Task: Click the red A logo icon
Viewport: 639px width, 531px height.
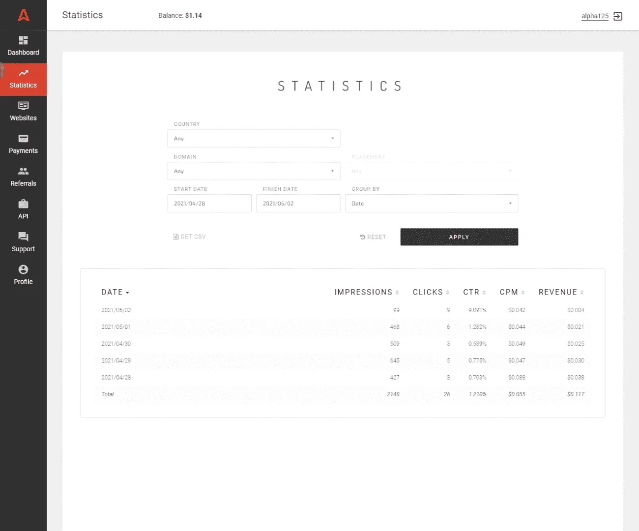Action: [24, 15]
